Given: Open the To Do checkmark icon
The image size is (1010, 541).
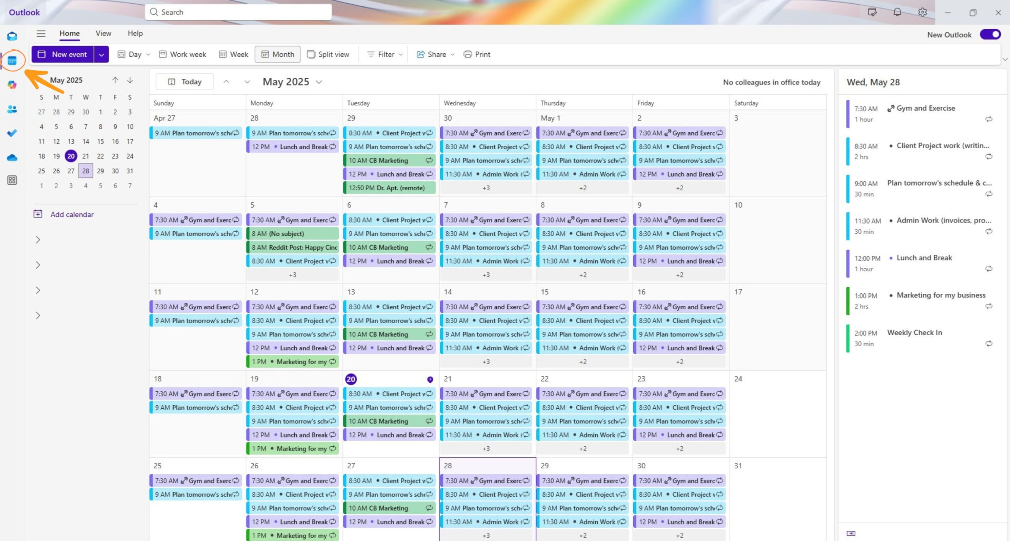Looking at the screenshot, I should (12, 133).
